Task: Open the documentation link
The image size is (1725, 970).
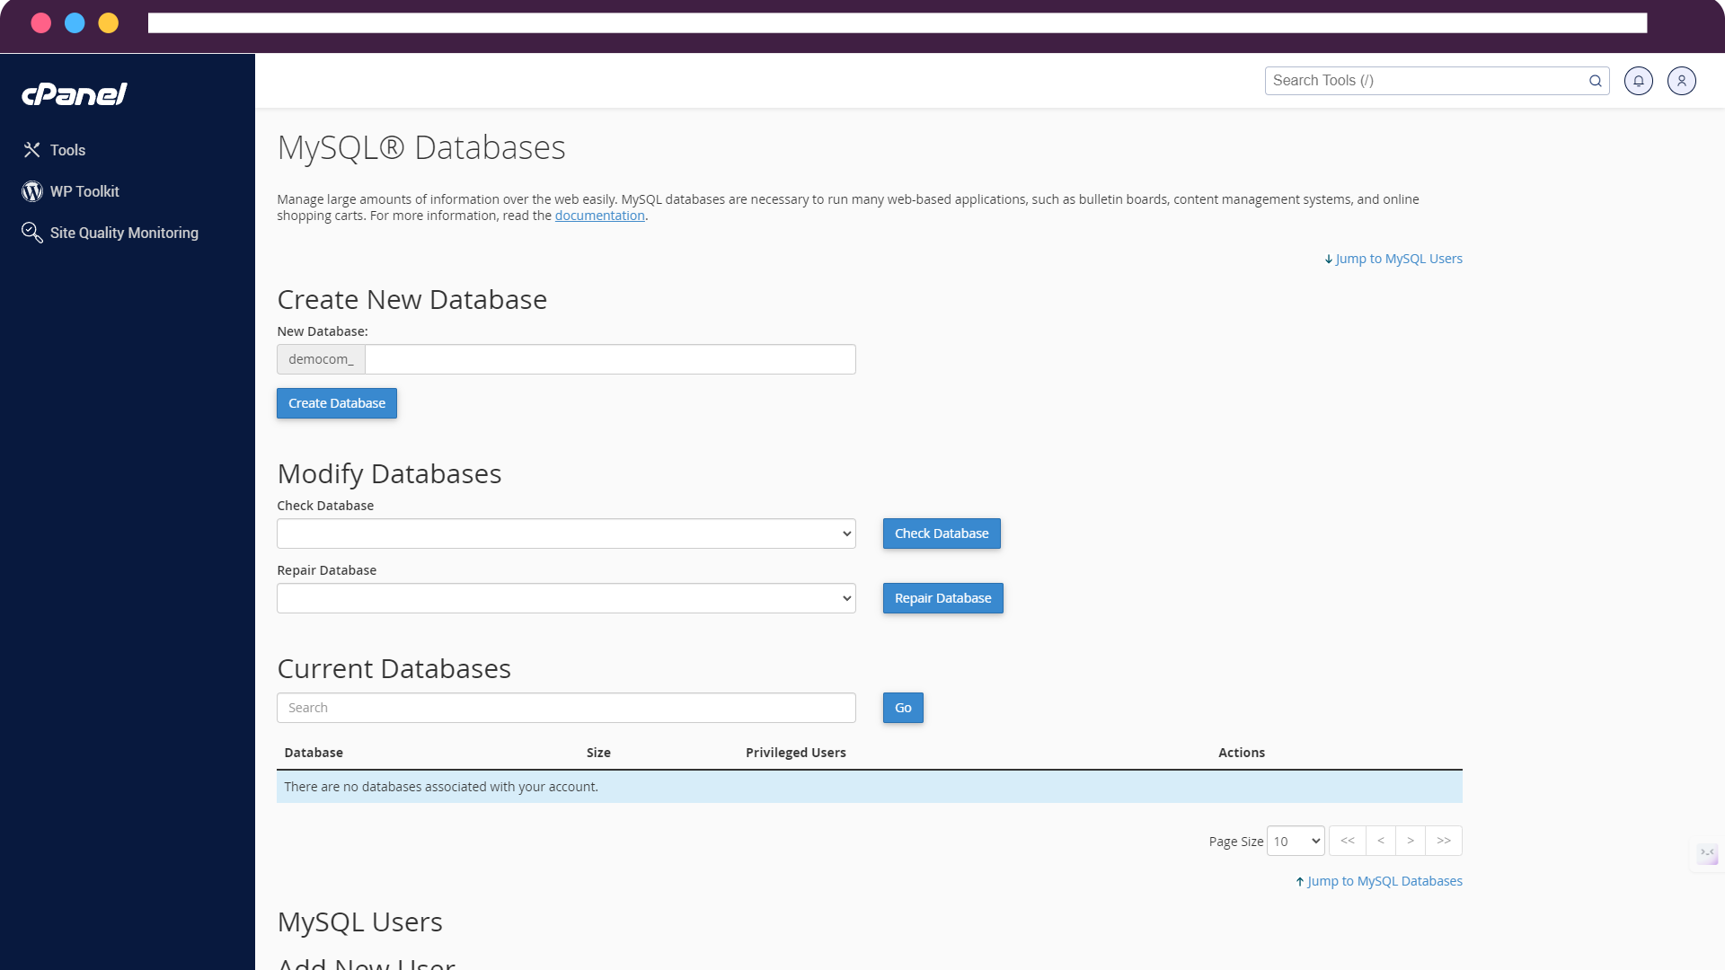Action: [x=600, y=216]
